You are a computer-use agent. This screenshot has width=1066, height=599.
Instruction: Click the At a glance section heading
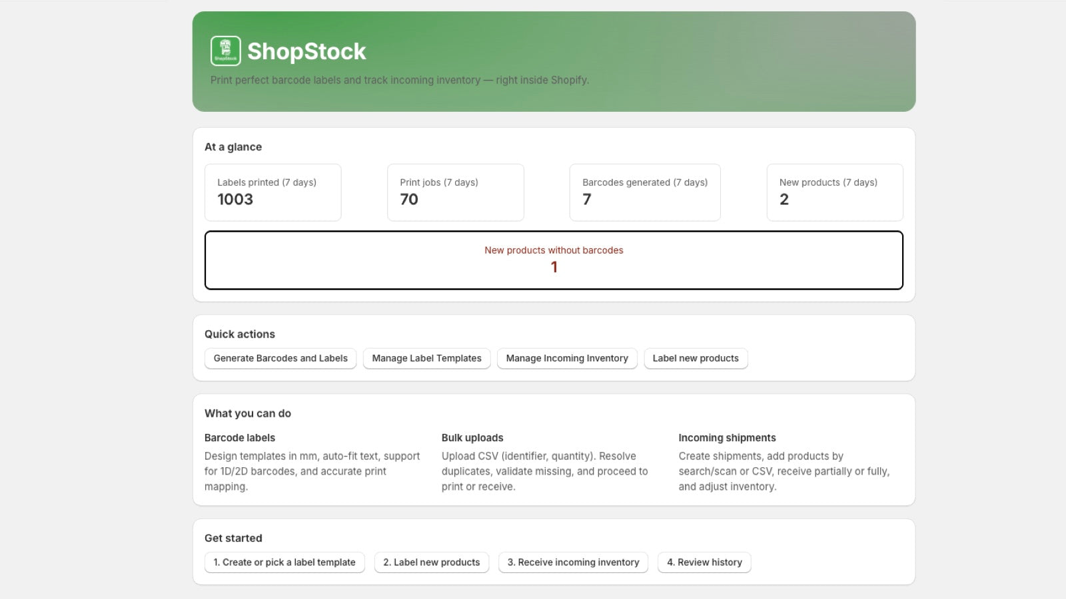[233, 147]
